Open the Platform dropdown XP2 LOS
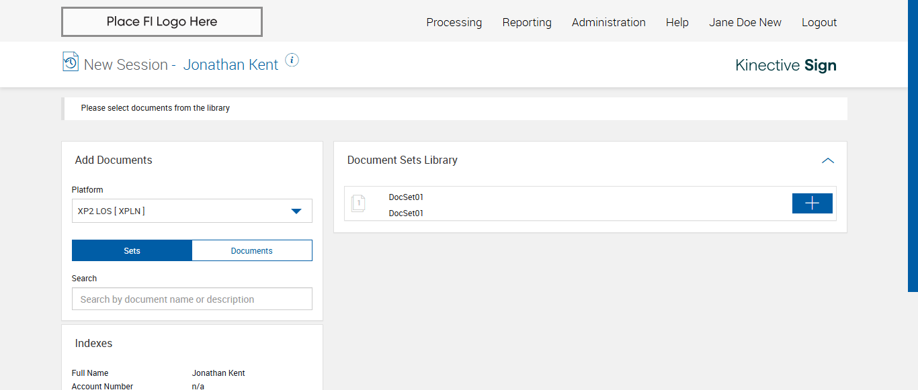 coord(192,211)
